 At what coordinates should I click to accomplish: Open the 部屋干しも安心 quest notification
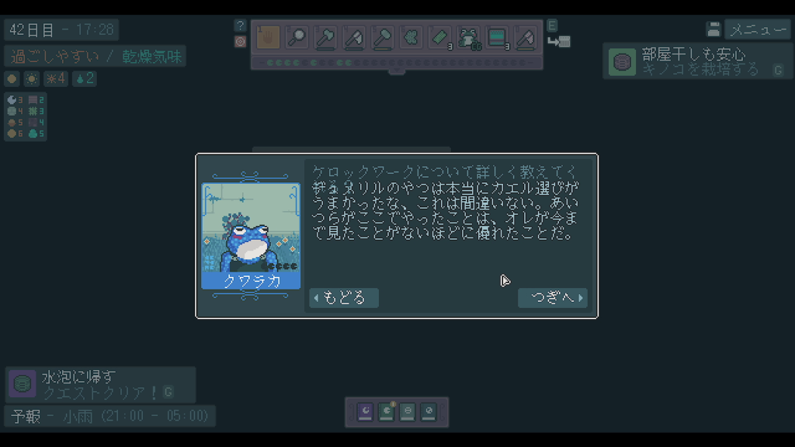coord(698,61)
